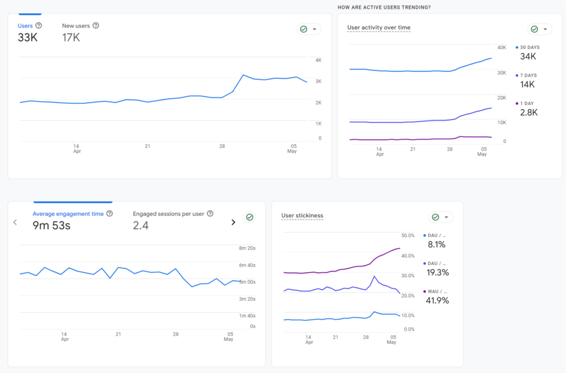Click the checkmark icon on Average engagement time card
This screenshot has width=566, height=373.
250,217
